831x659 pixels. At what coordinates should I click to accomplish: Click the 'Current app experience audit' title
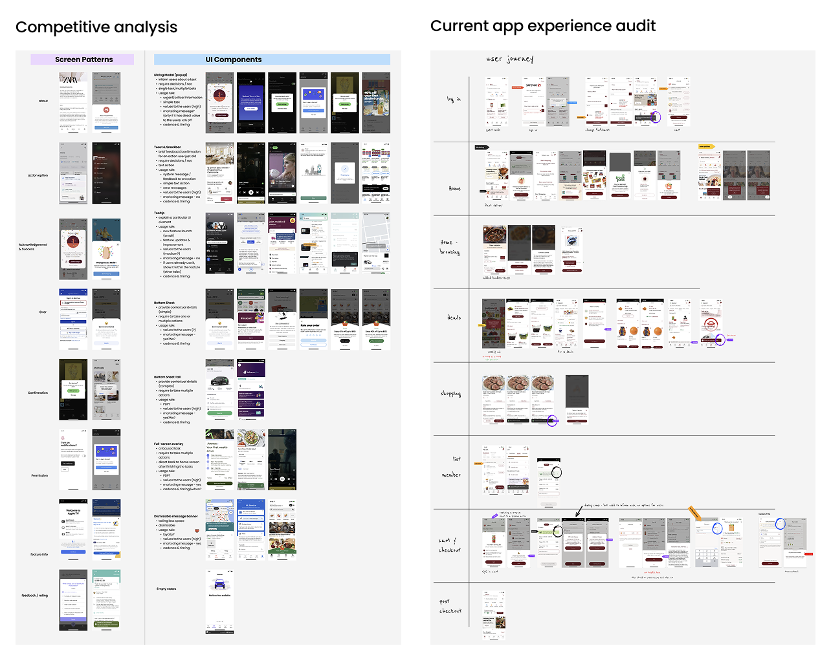pos(542,26)
